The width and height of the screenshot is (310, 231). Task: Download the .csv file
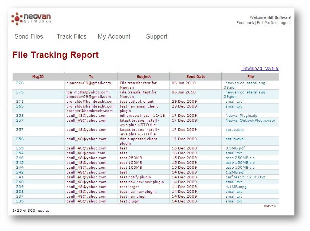260,69
